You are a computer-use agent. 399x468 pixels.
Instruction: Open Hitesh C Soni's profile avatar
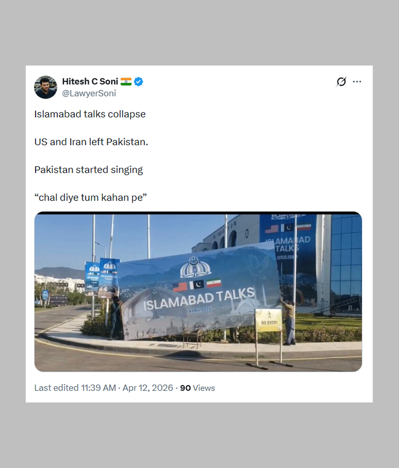pos(46,87)
